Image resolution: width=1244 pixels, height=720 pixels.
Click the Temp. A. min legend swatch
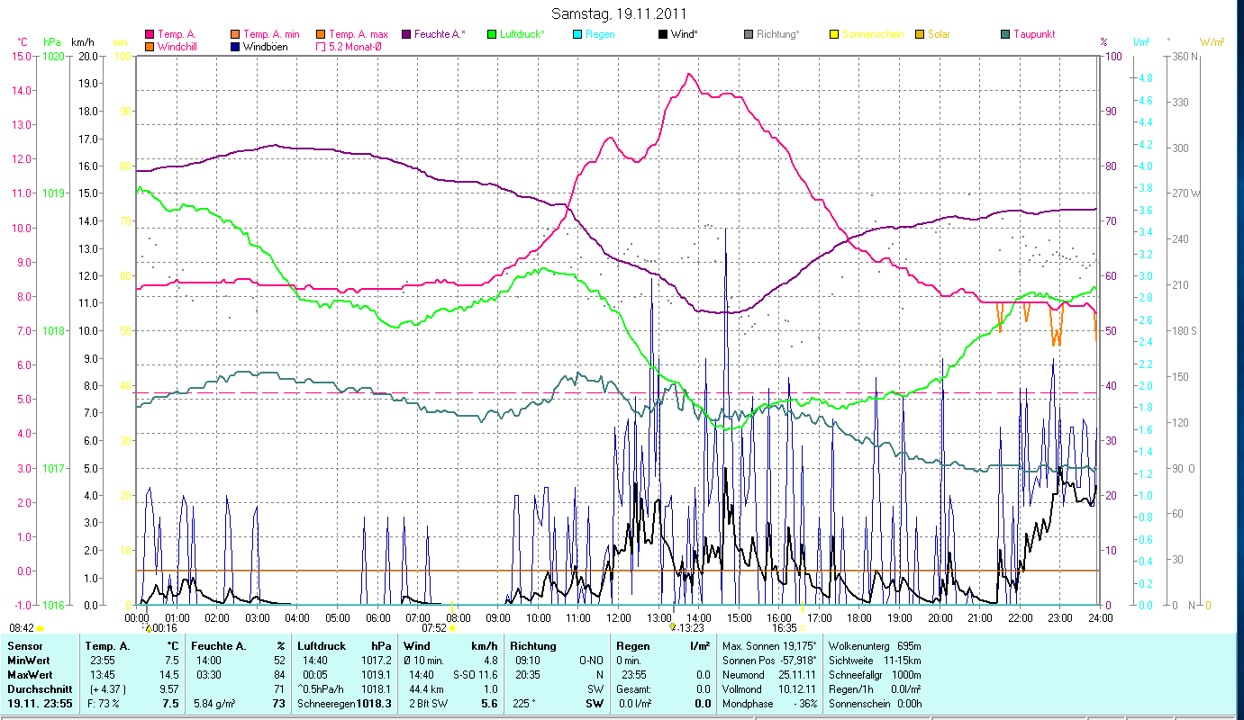tap(236, 34)
